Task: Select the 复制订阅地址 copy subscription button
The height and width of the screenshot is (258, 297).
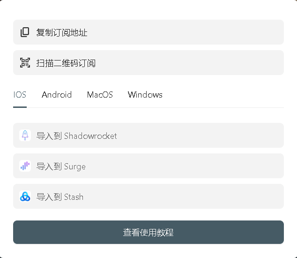Action: click(x=148, y=32)
